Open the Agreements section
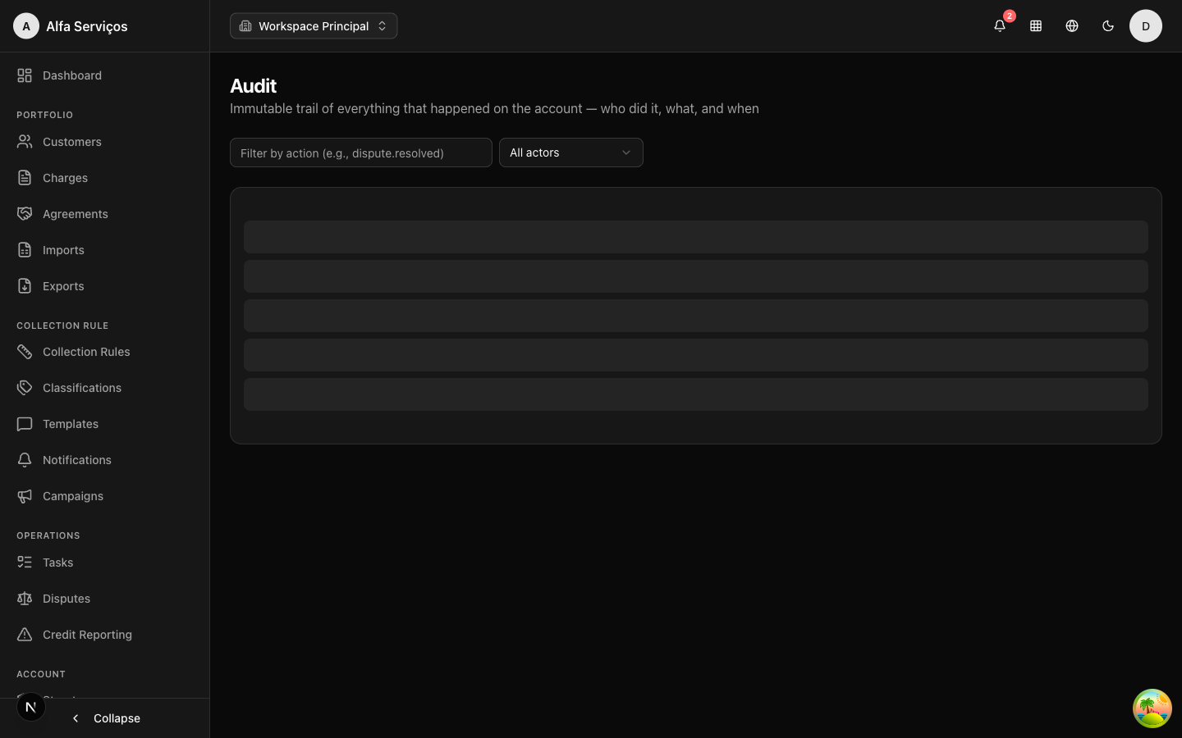The image size is (1182, 738). click(104, 214)
